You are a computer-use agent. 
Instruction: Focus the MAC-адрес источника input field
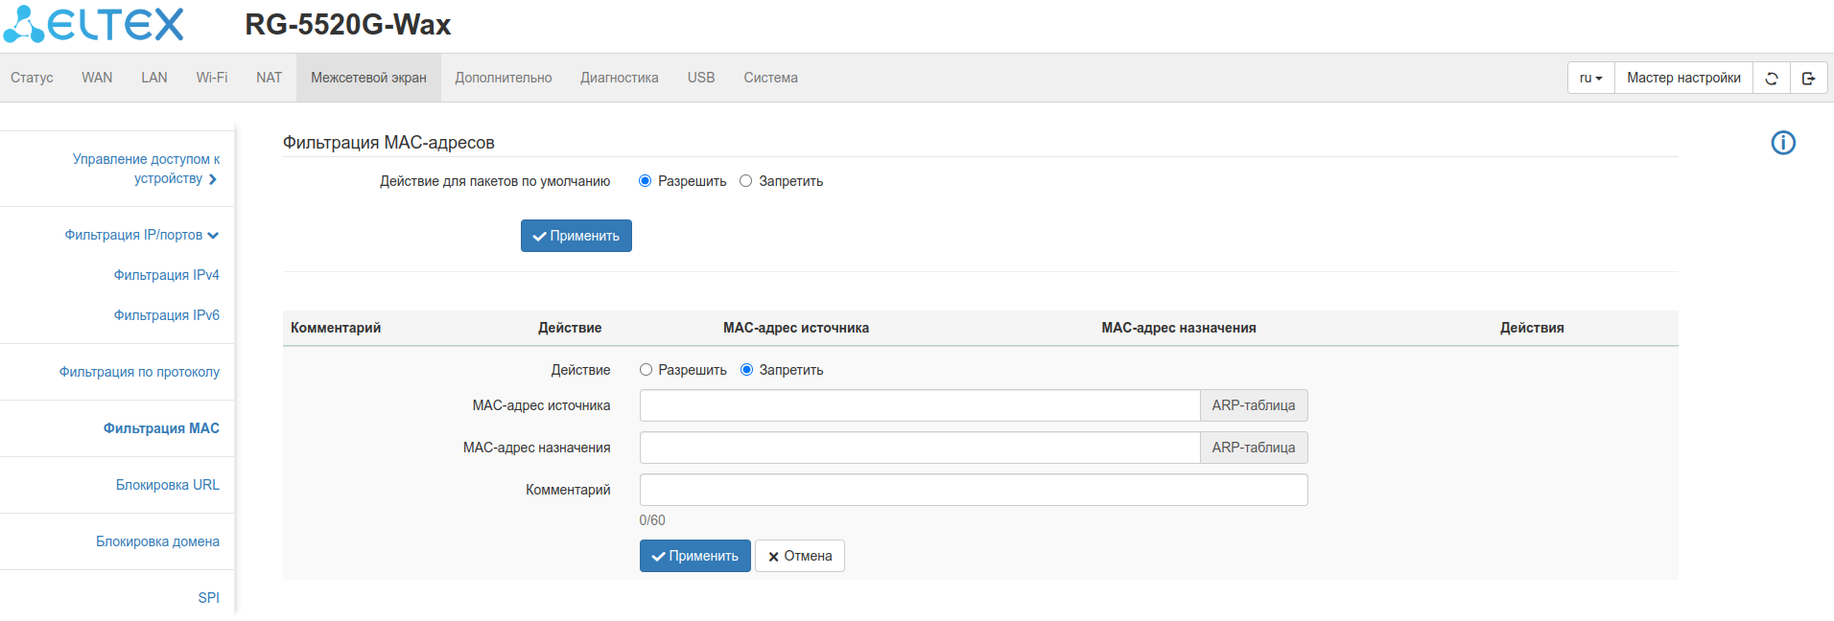pyautogui.click(x=919, y=405)
